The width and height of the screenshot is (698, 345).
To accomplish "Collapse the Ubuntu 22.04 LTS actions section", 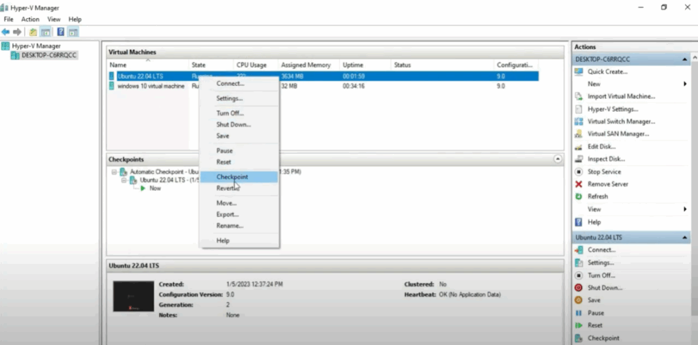I will point(684,237).
